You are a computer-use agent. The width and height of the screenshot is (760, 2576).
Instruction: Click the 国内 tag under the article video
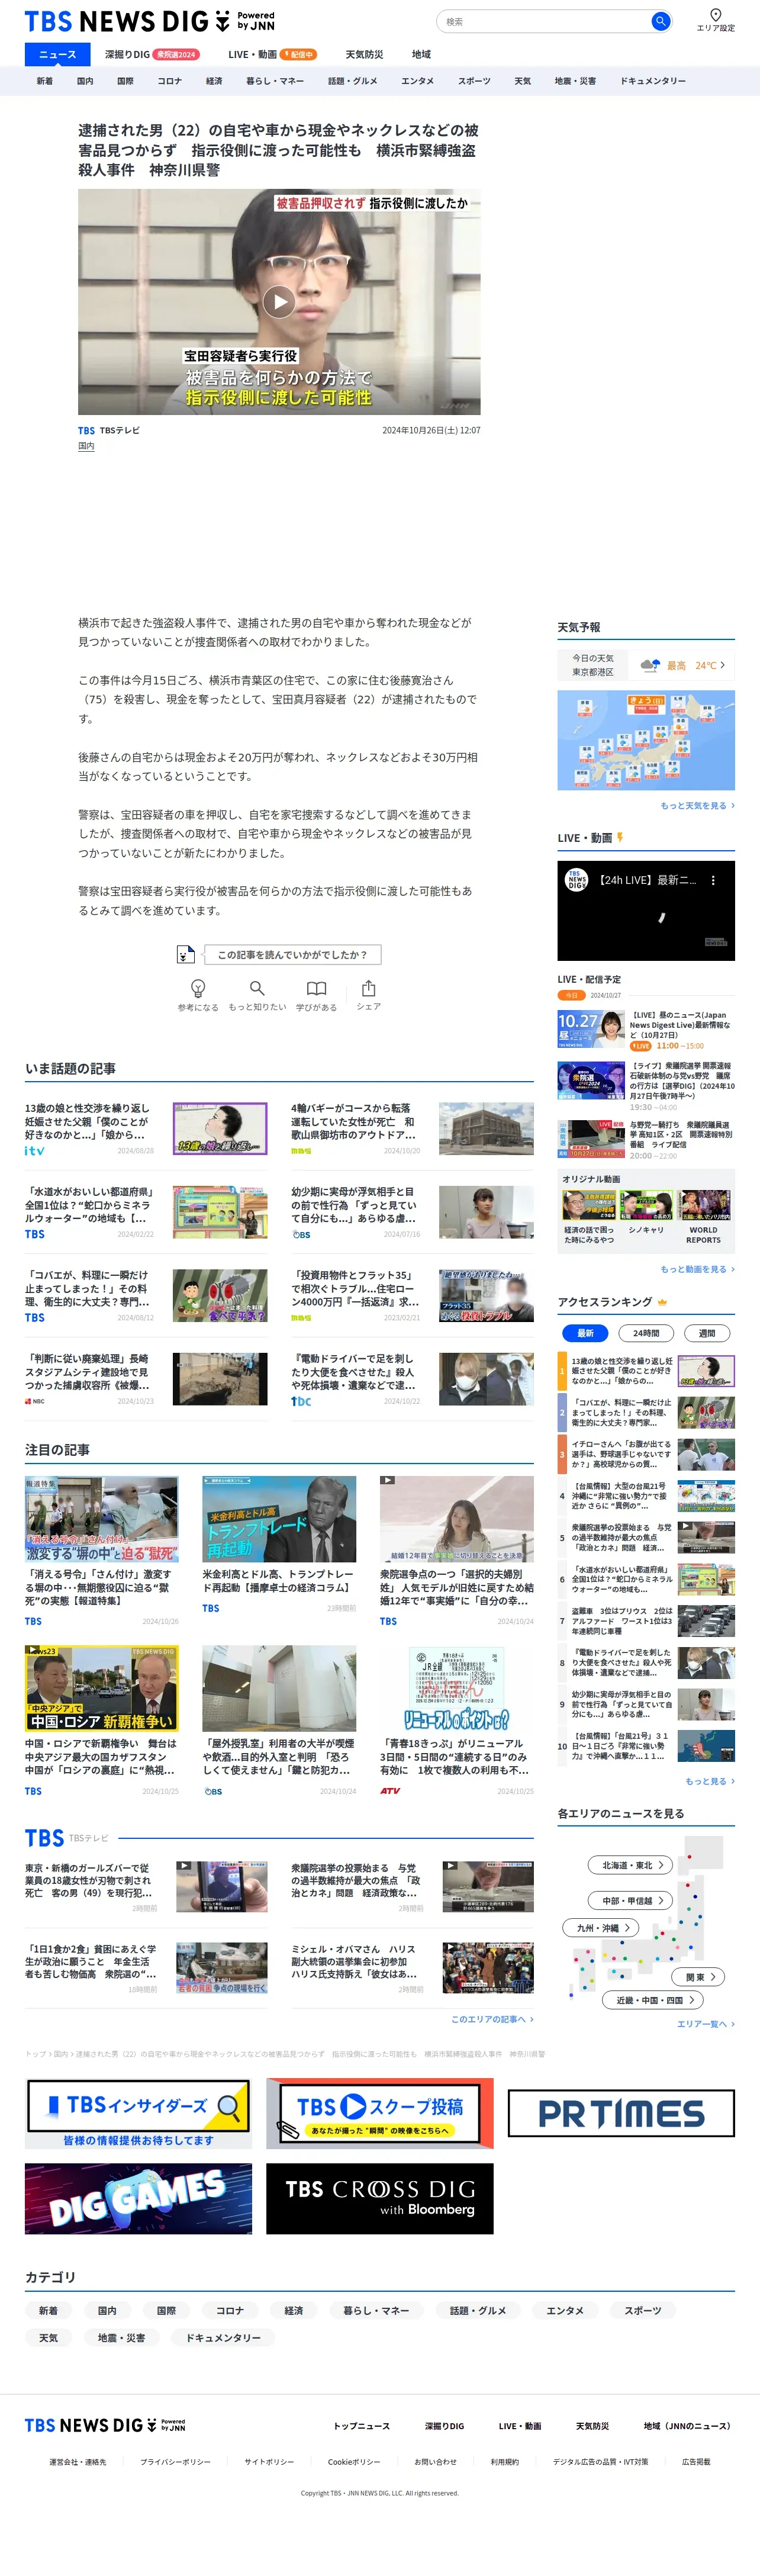point(86,446)
